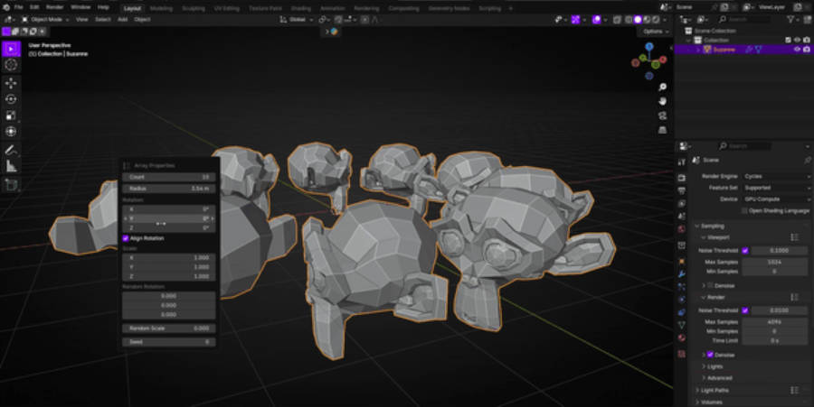Disable the Render Denoise checkbox

710,355
